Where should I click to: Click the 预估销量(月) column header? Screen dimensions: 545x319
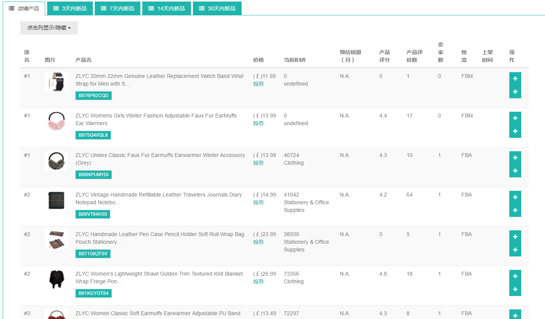351,56
